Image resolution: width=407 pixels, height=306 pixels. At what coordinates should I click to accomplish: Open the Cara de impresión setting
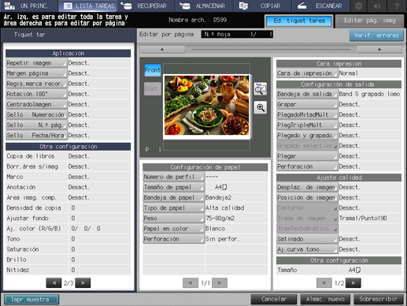click(x=307, y=73)
